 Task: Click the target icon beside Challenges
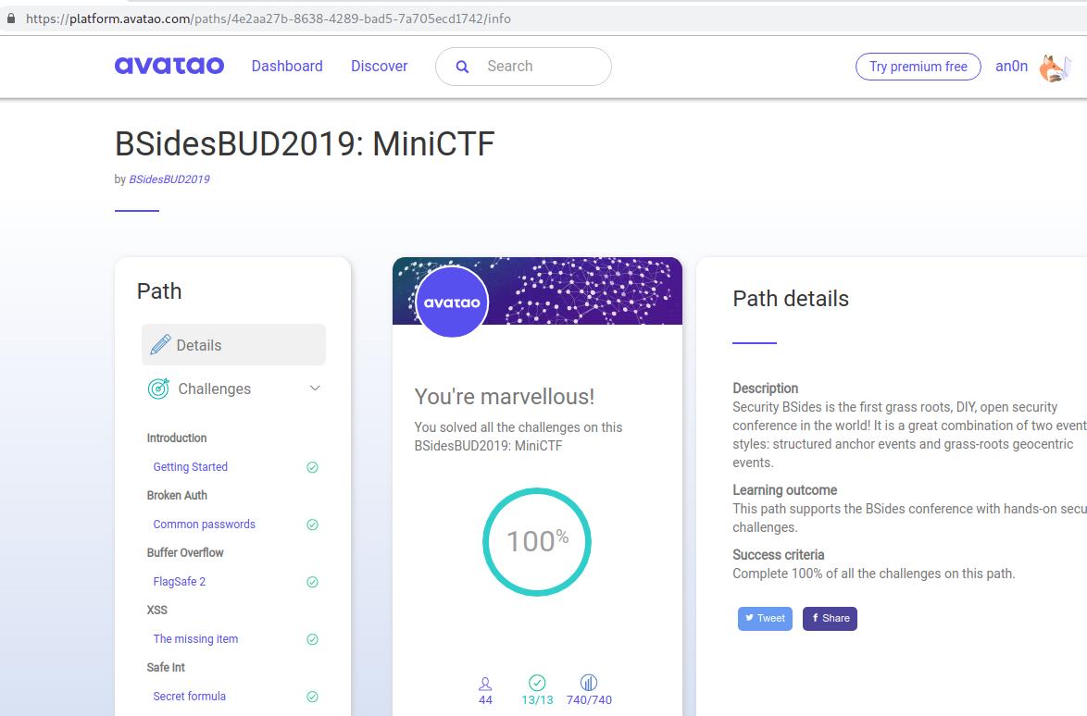(158, 389)
